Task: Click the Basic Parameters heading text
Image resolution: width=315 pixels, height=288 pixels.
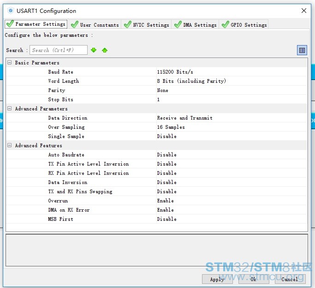Action: (37, 63)
